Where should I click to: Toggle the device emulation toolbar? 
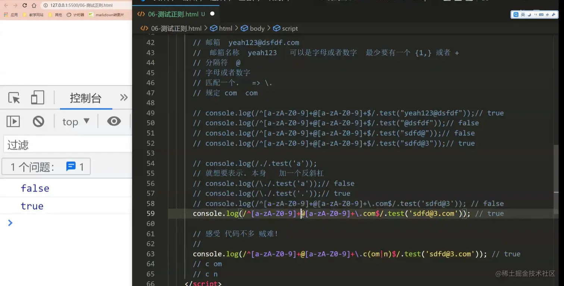(x=37, y=97)
